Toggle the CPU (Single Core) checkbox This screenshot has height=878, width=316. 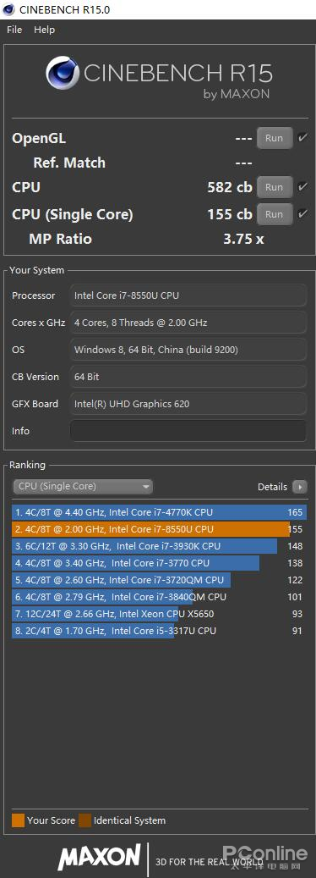tap(302, 214)
